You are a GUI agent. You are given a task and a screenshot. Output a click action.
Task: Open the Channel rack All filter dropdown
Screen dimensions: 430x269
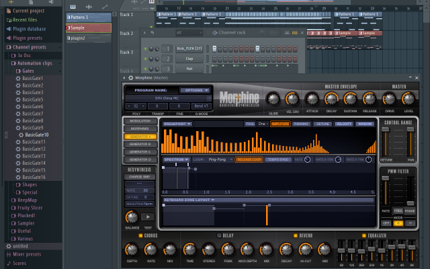point(189,33)
